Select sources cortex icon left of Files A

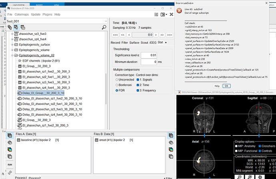click(10, 142)
